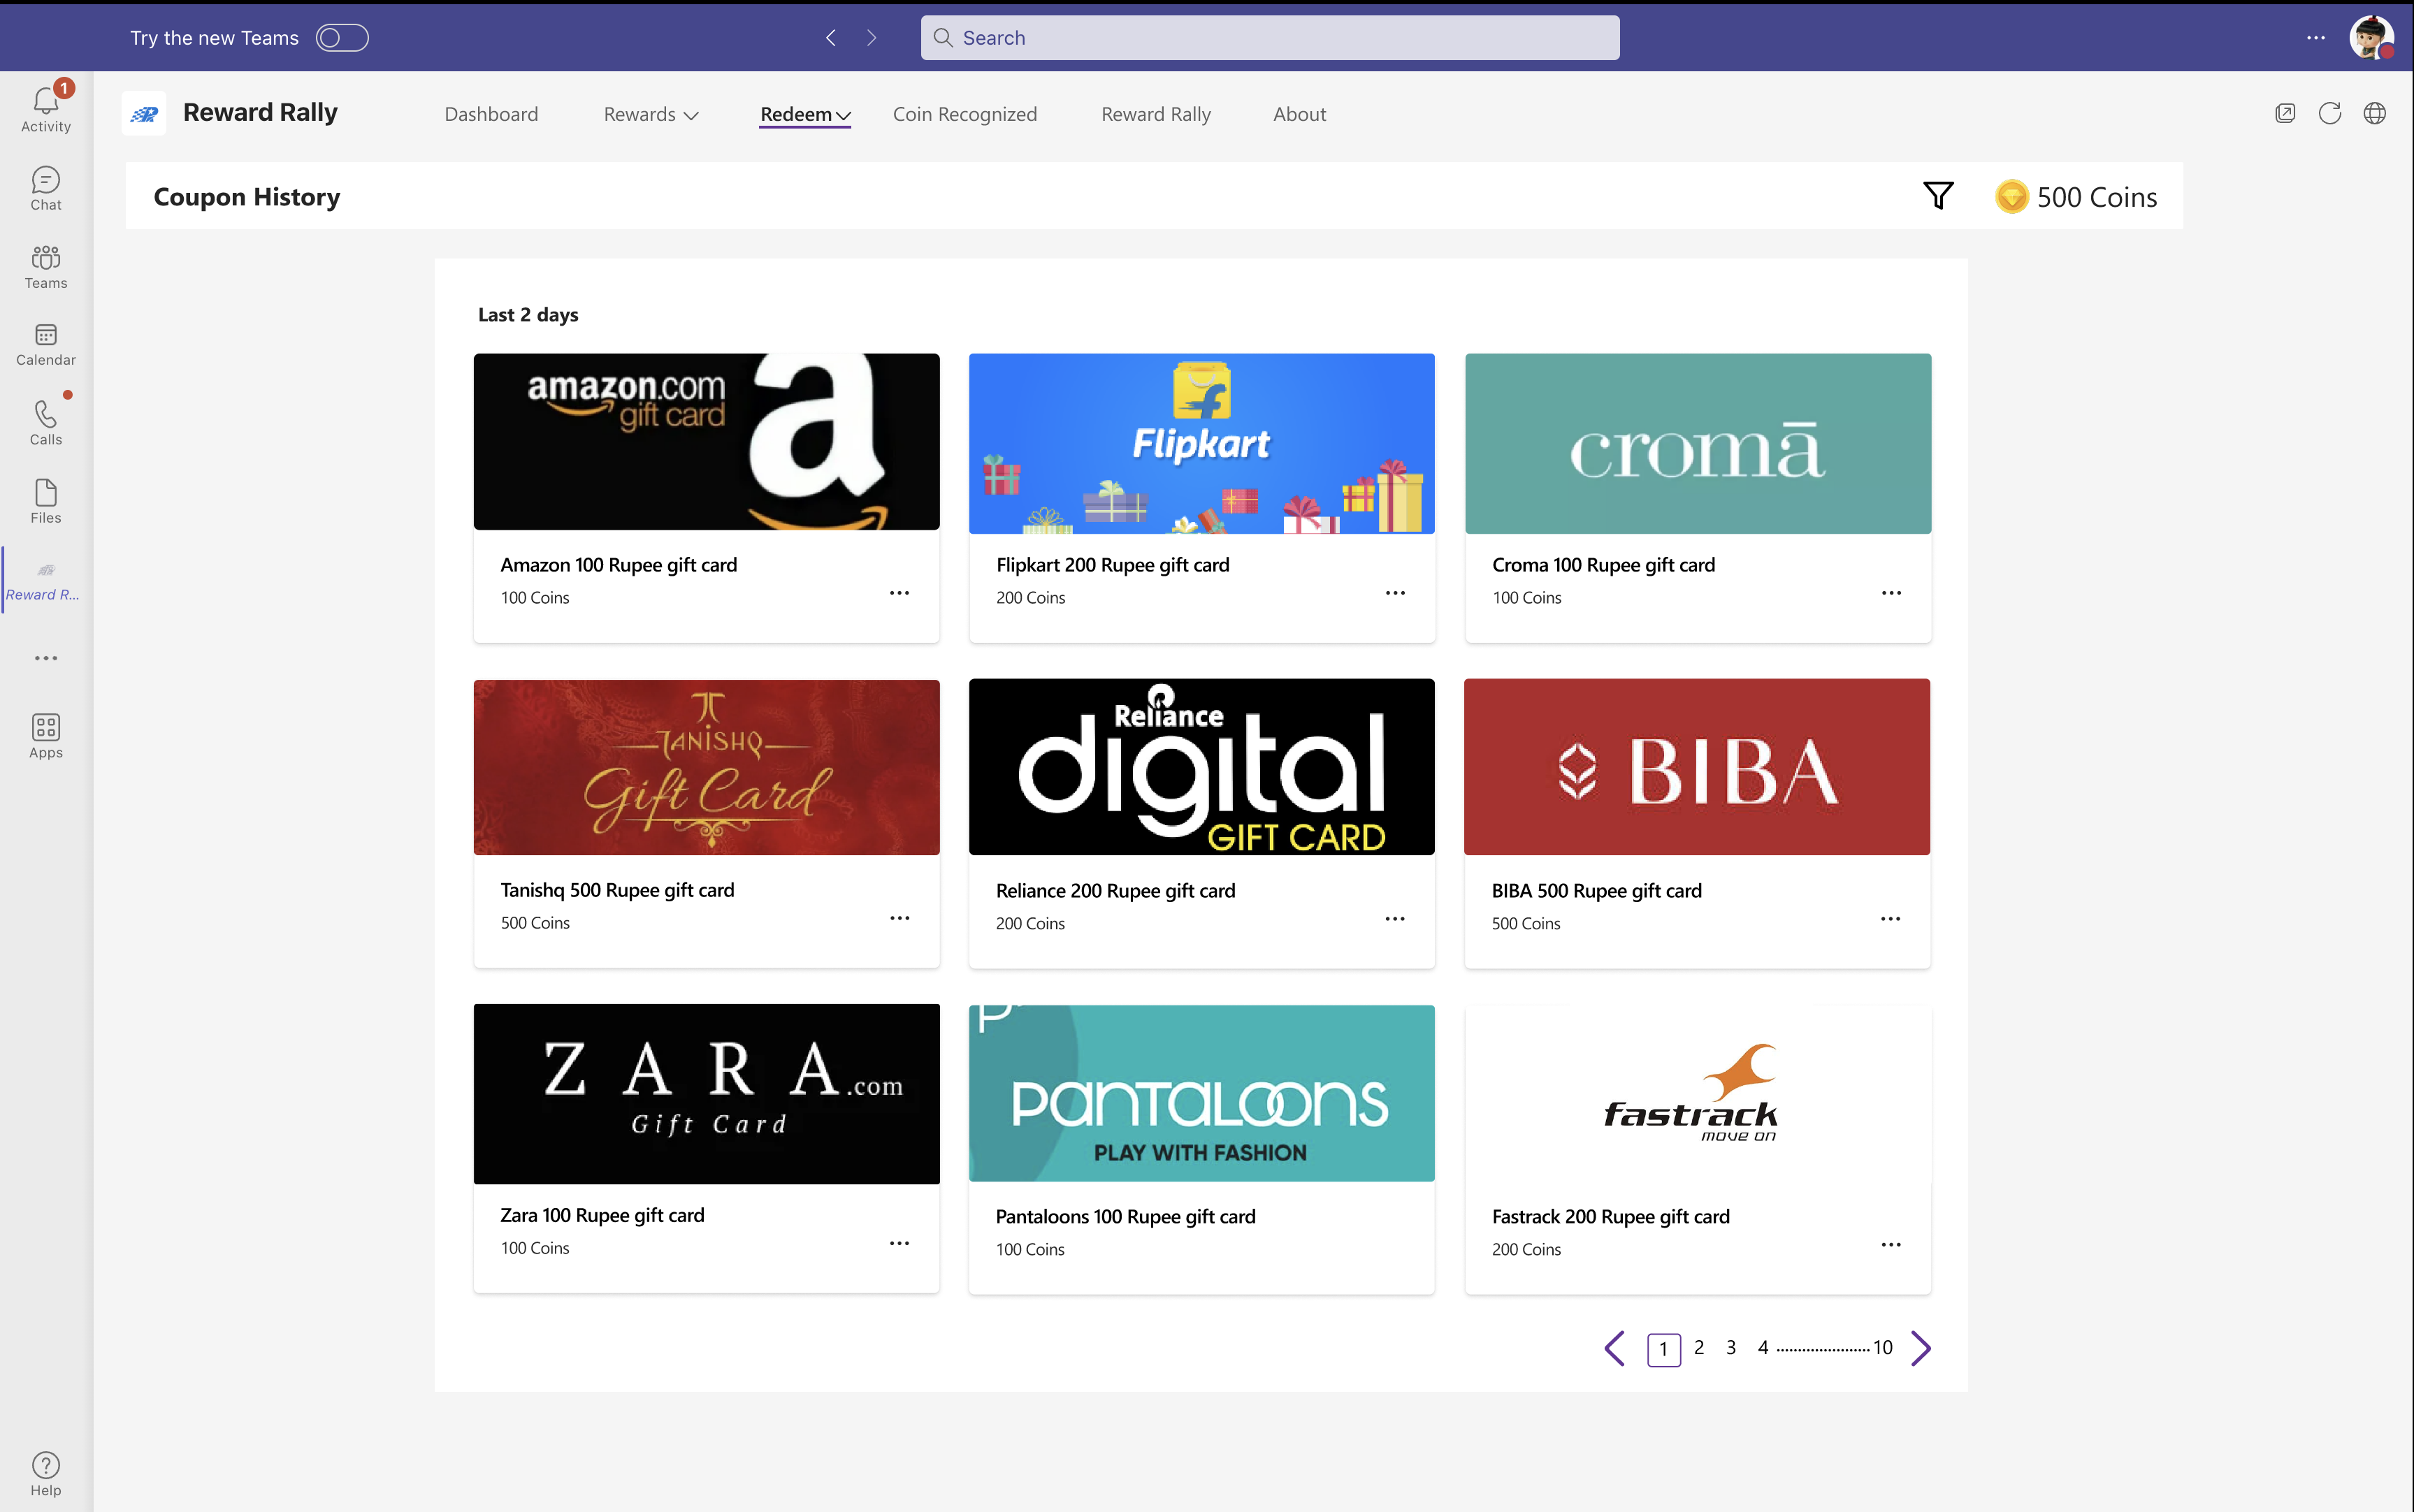The width and height of the screenshot is (2414, 1512).
Task: Toggle the Try the new Teams switch
Action: [342, 38]
